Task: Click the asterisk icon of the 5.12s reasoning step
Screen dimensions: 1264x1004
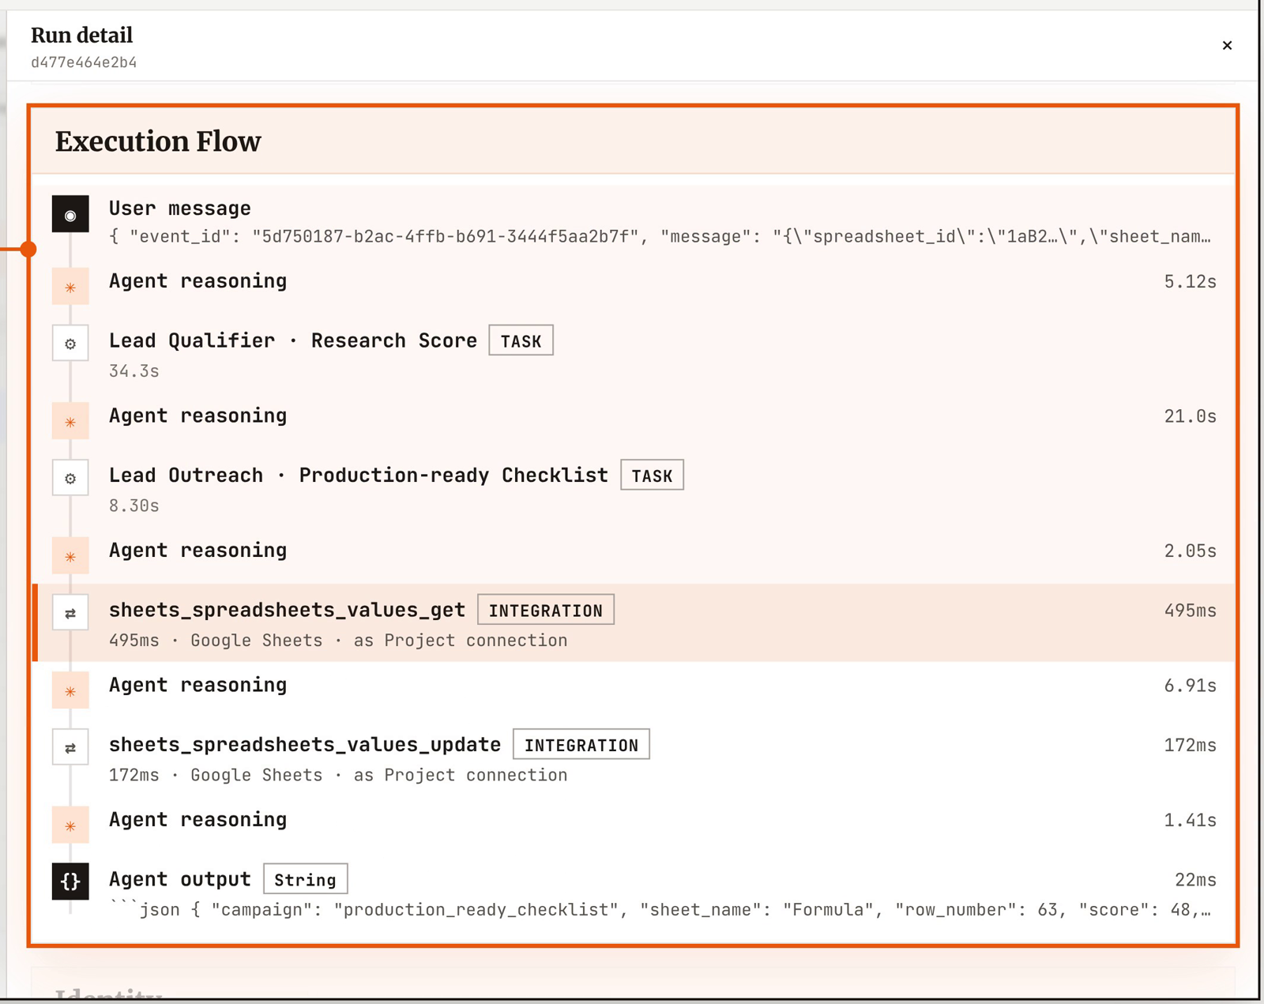Action: click(x=70, y=287)
